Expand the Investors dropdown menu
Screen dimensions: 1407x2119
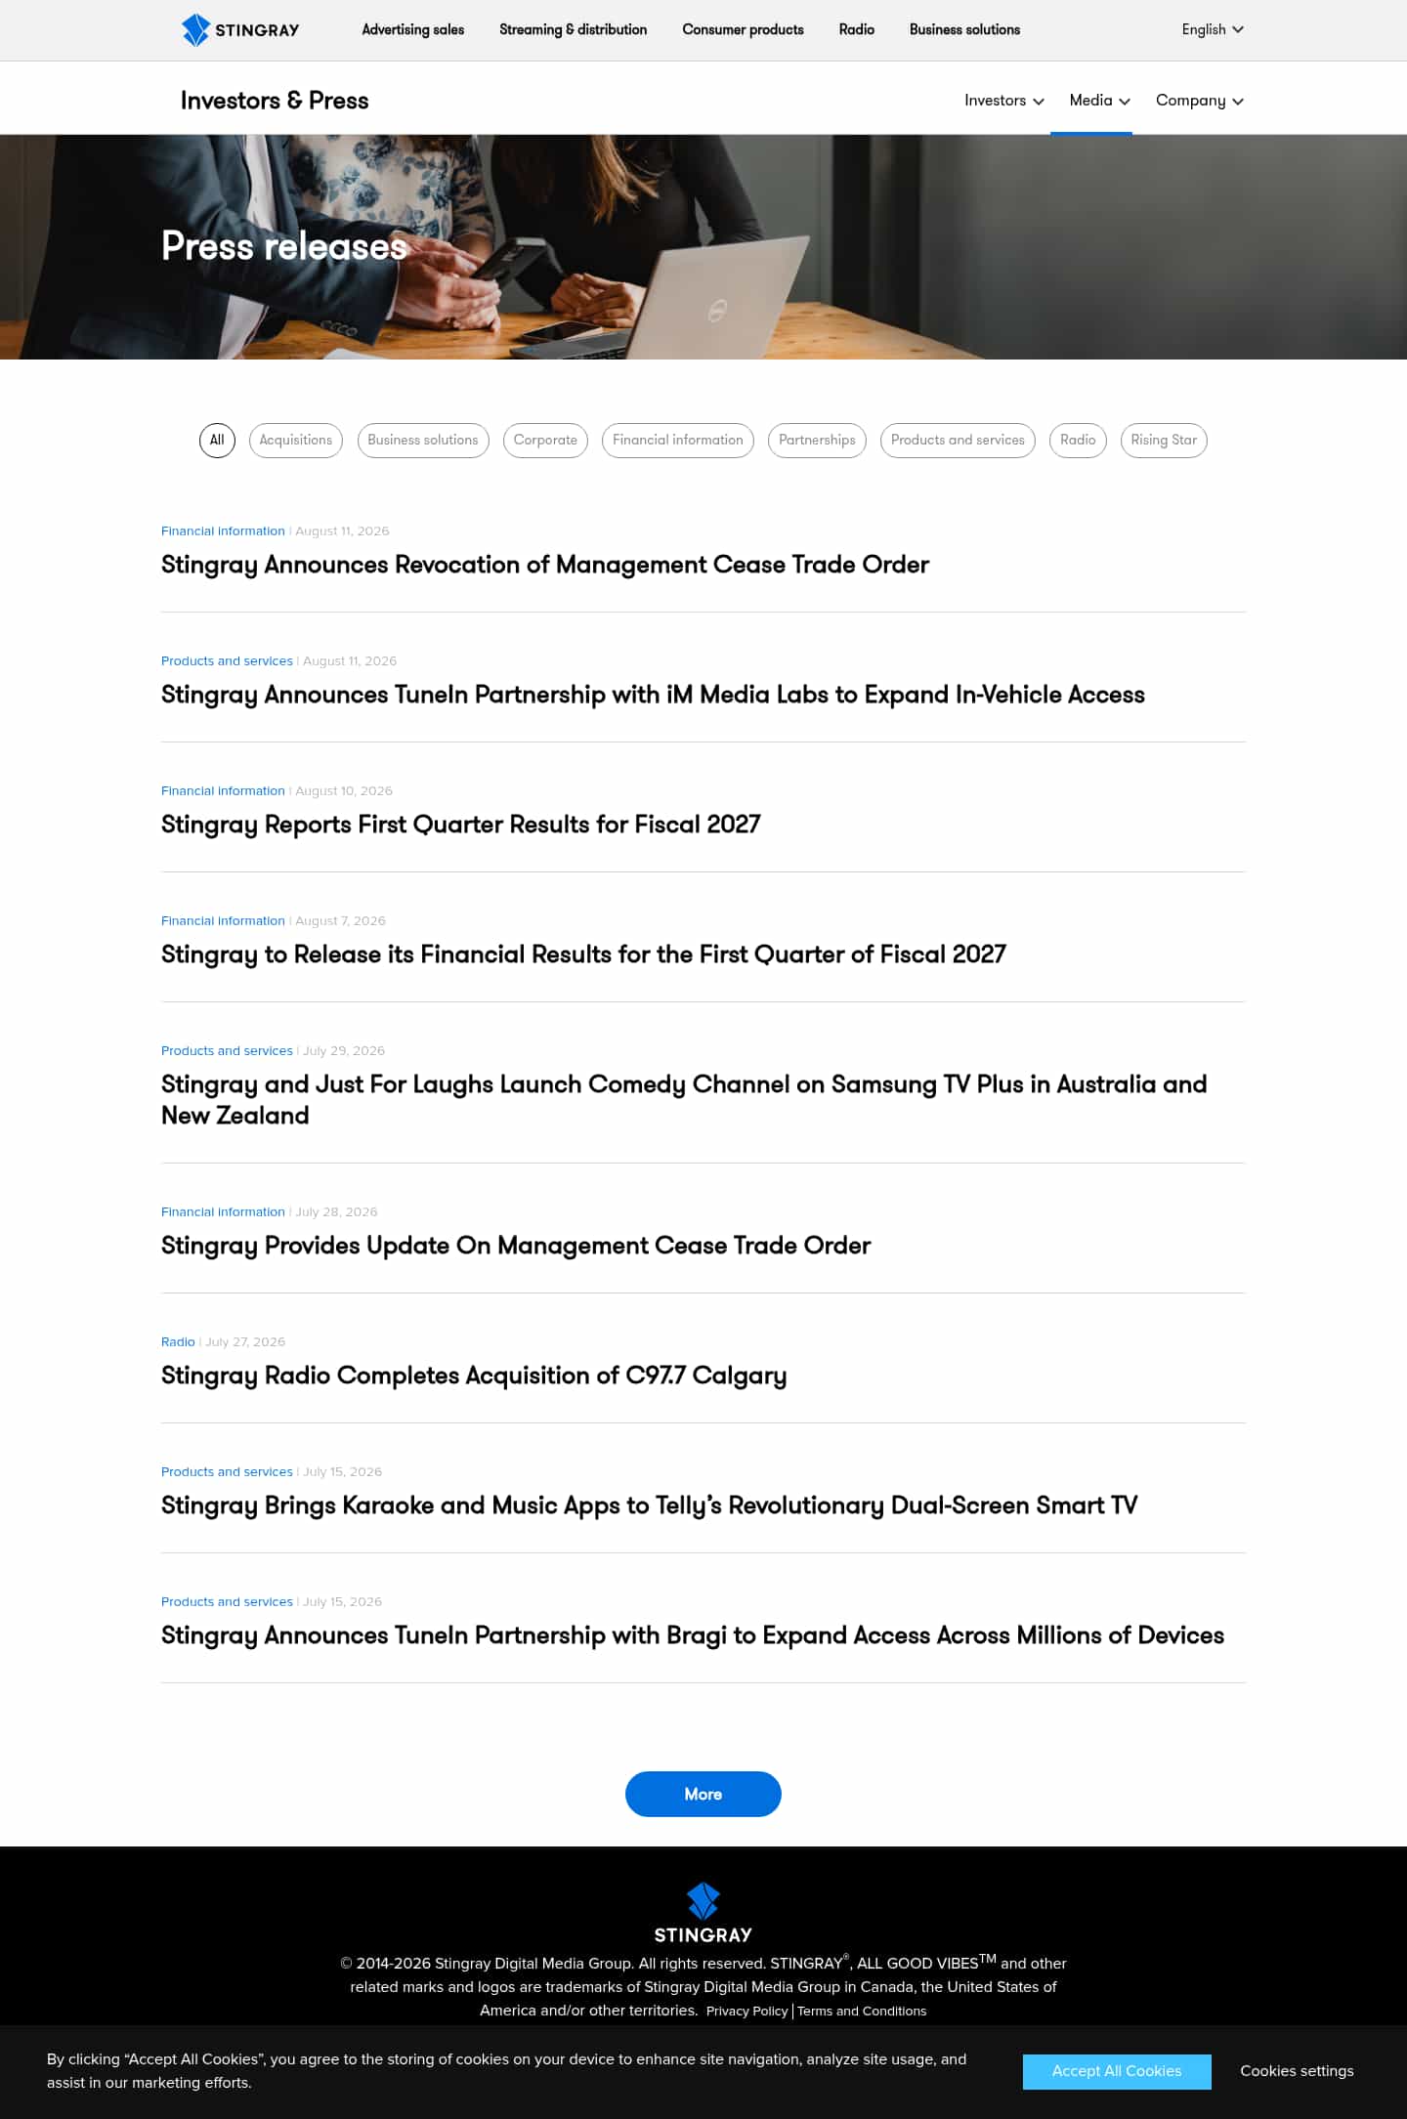[x=1004, y=101]
